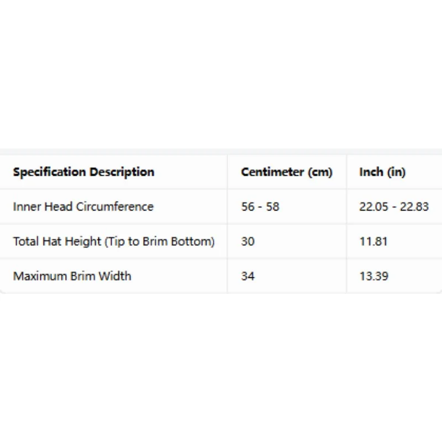Click the word Description in header
442x442 pixels.
pyautogui.click(x=122, y=172)
